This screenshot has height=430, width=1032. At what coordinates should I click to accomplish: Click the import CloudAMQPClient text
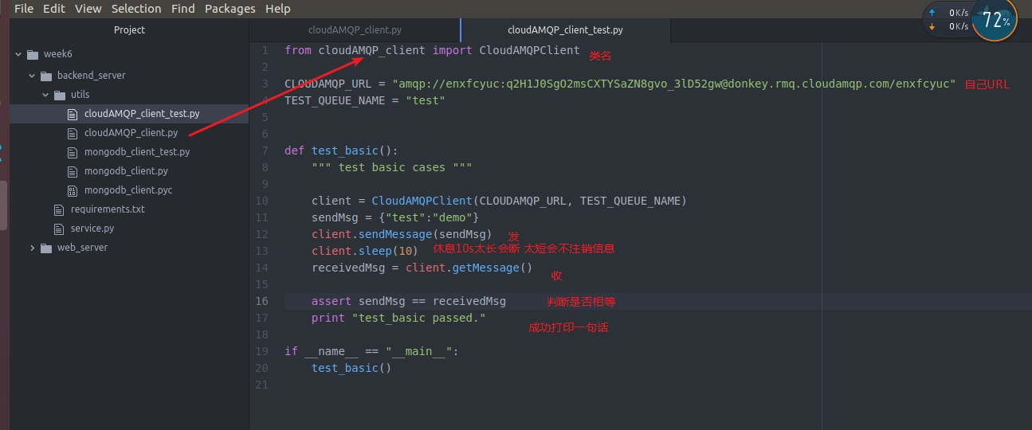tap(506, 50)
